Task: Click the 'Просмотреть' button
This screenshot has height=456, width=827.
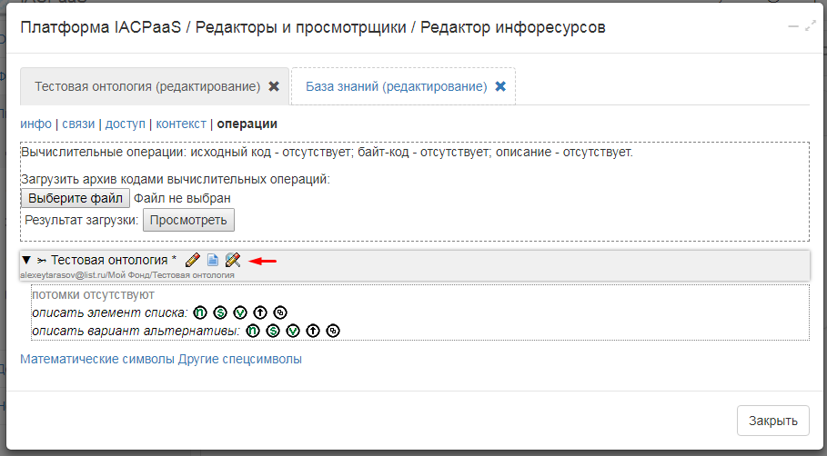Action: point(189,220)
